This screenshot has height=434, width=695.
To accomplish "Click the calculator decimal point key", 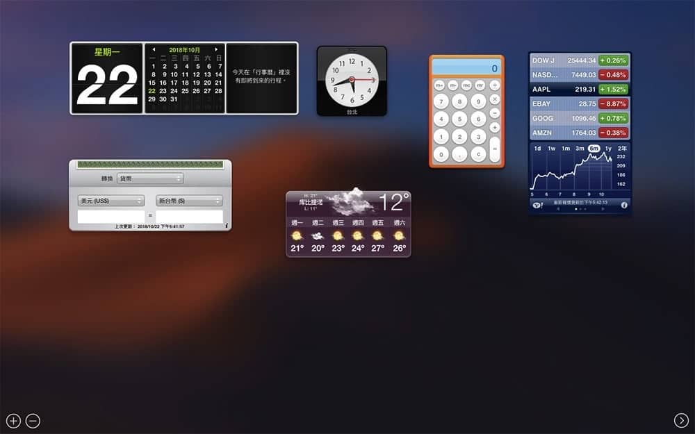I will tap(459, 154).
